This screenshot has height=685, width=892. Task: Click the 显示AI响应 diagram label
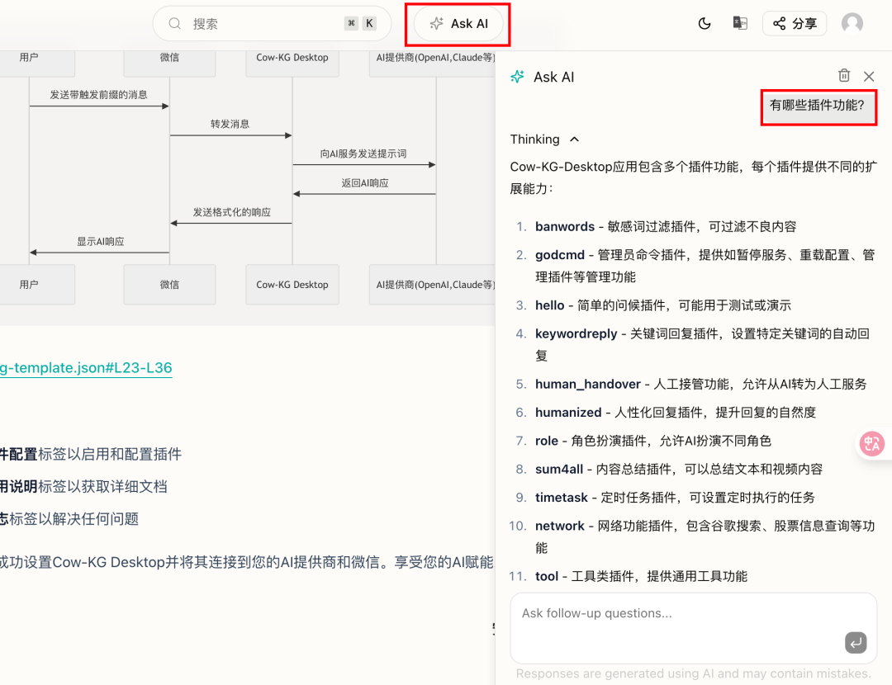coord(100,242)
